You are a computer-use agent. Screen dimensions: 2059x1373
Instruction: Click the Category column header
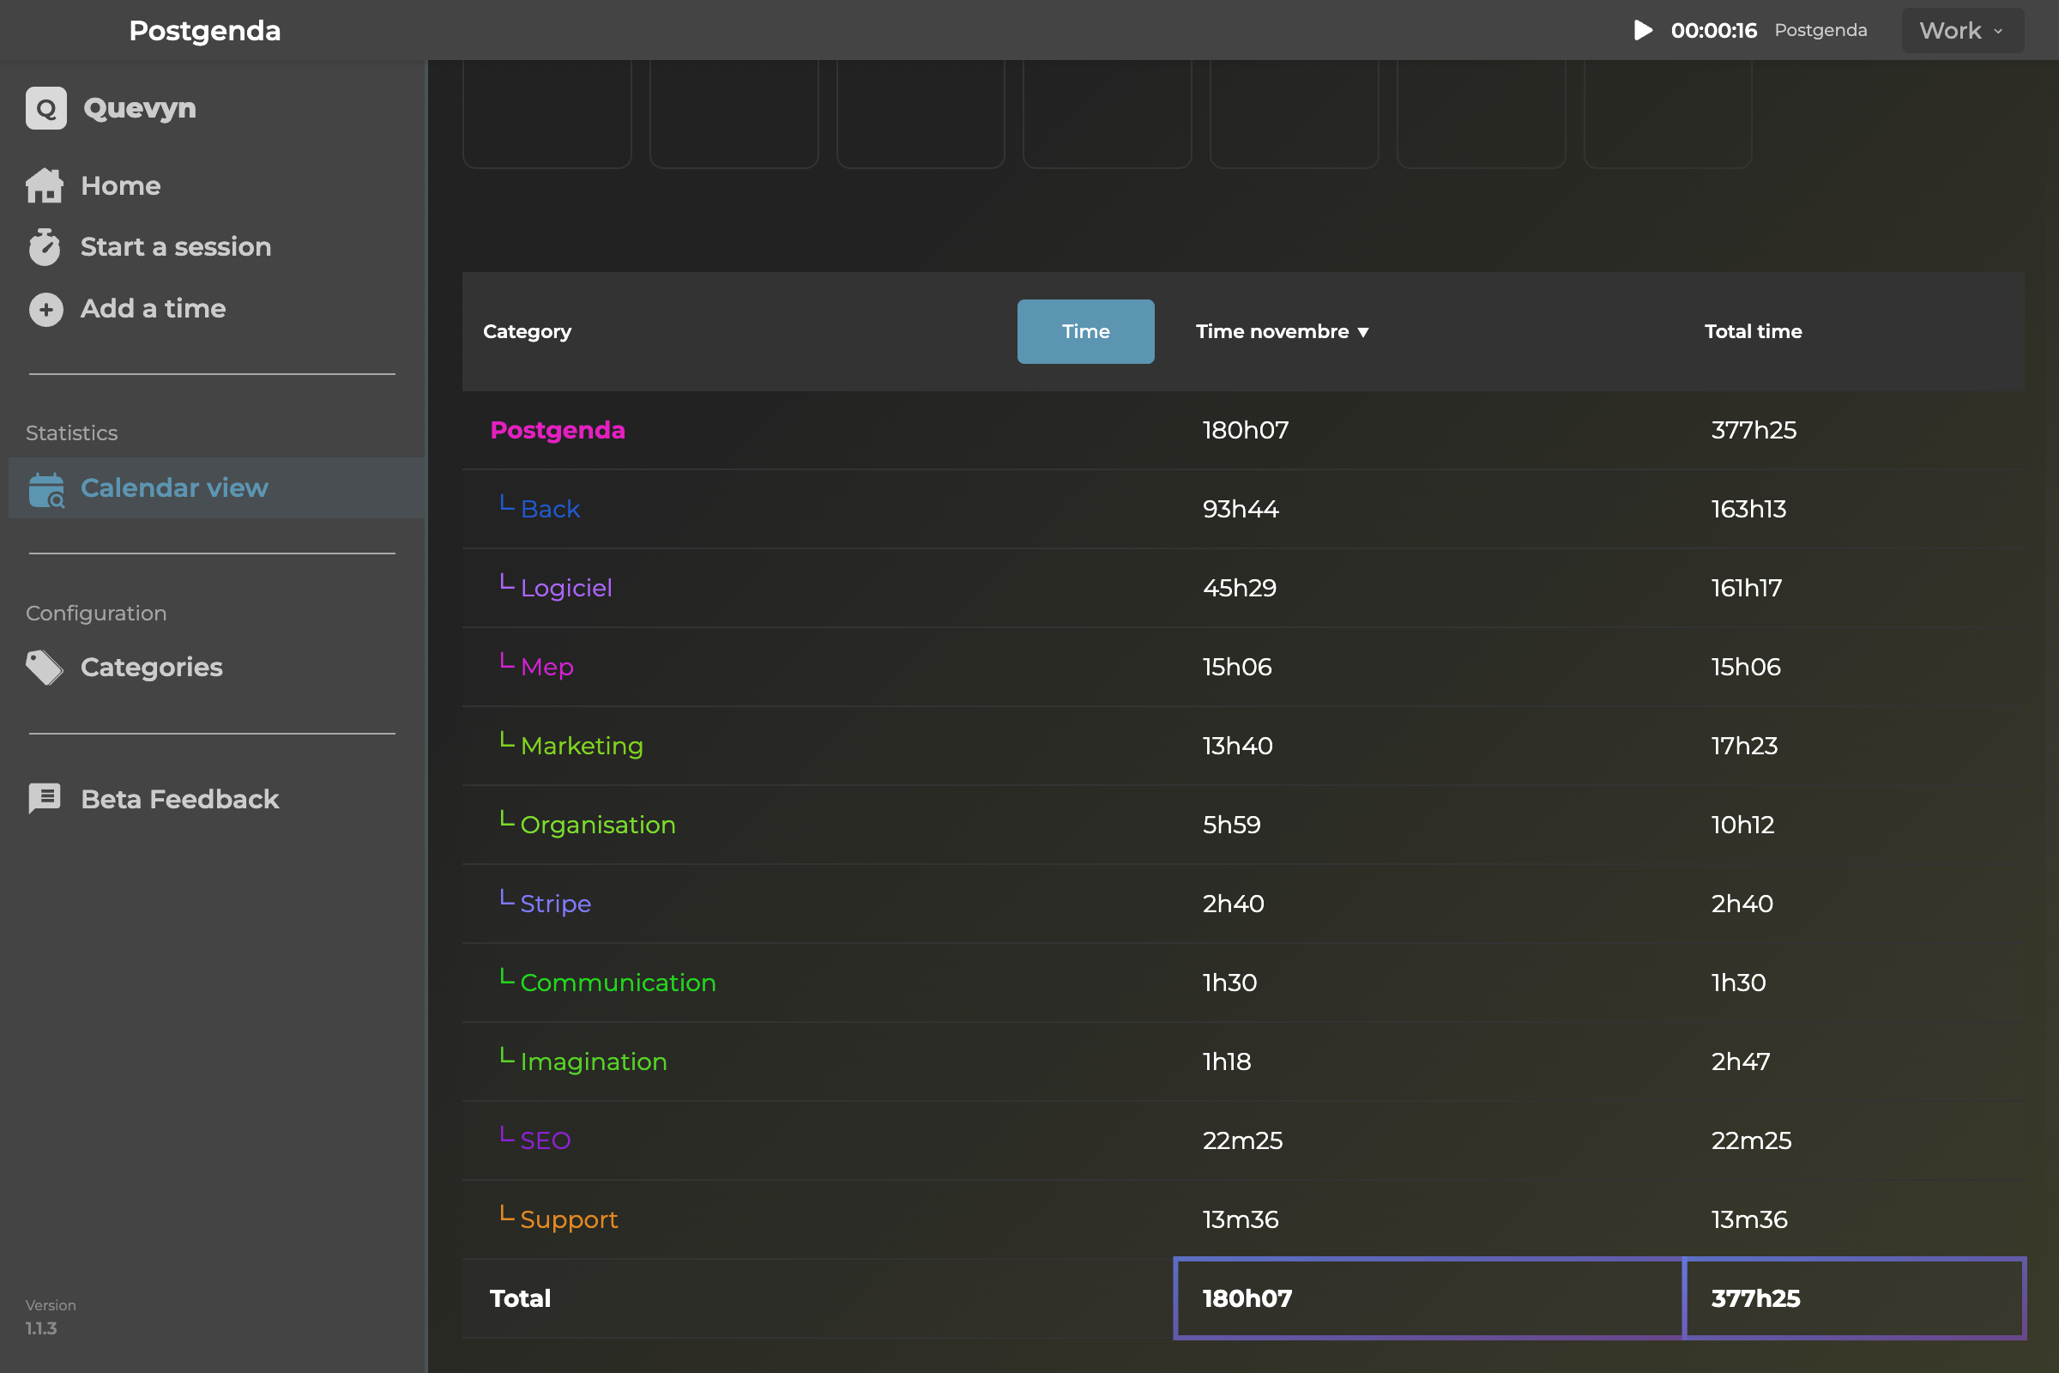(x=527, y=332)
